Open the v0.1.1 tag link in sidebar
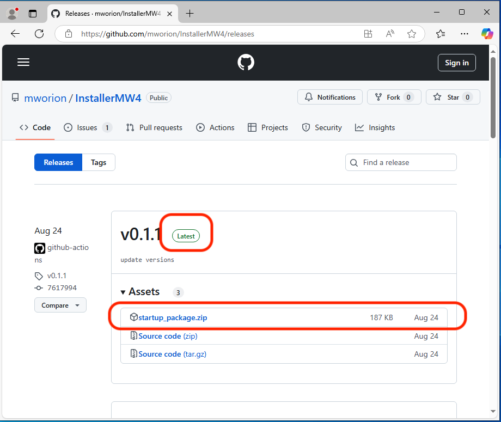Viewport: 501px width, 422px height. click(57, 276)
